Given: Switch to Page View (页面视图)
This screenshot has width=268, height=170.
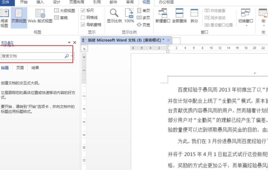Looking at the screenshot, I should pyautogui.click(x=19, y=16).
